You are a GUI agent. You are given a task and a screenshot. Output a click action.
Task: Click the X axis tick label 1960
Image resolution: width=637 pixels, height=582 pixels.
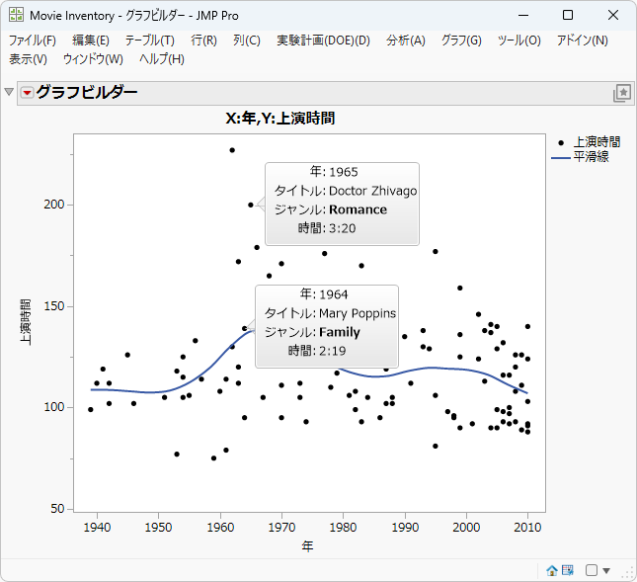tap(220, 527)
